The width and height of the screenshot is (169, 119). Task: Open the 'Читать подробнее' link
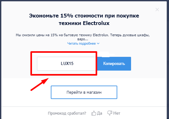click(x=82, y=43)
